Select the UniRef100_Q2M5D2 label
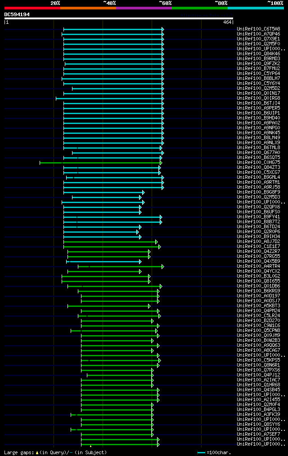This screenshot has height=456, width=288. click(259, 89)
